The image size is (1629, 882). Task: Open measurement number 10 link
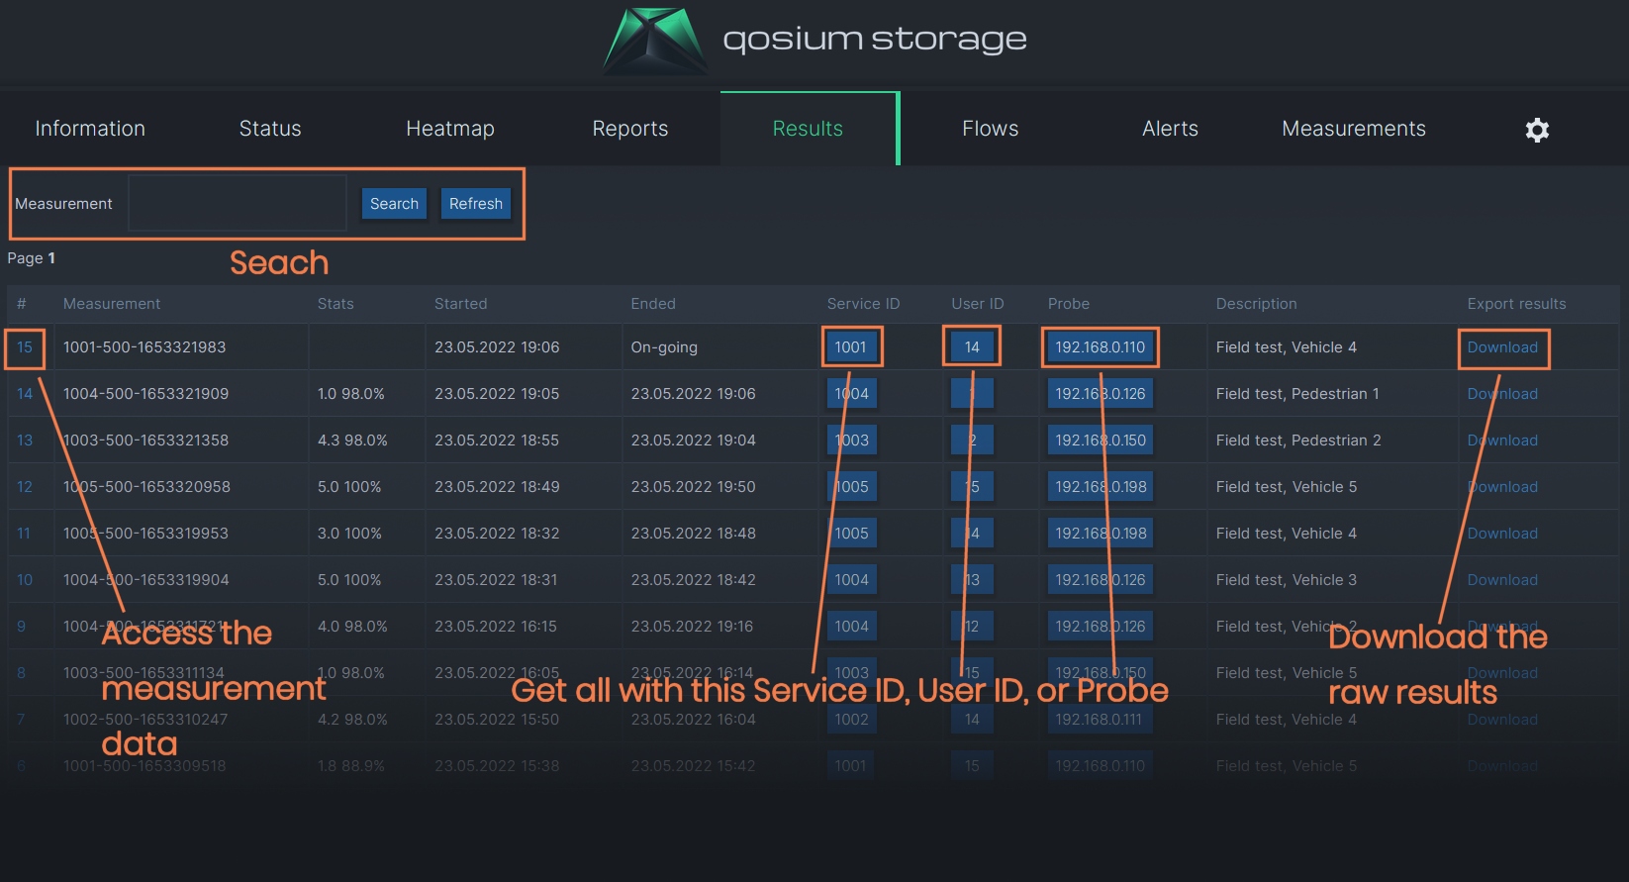[25, 580]
